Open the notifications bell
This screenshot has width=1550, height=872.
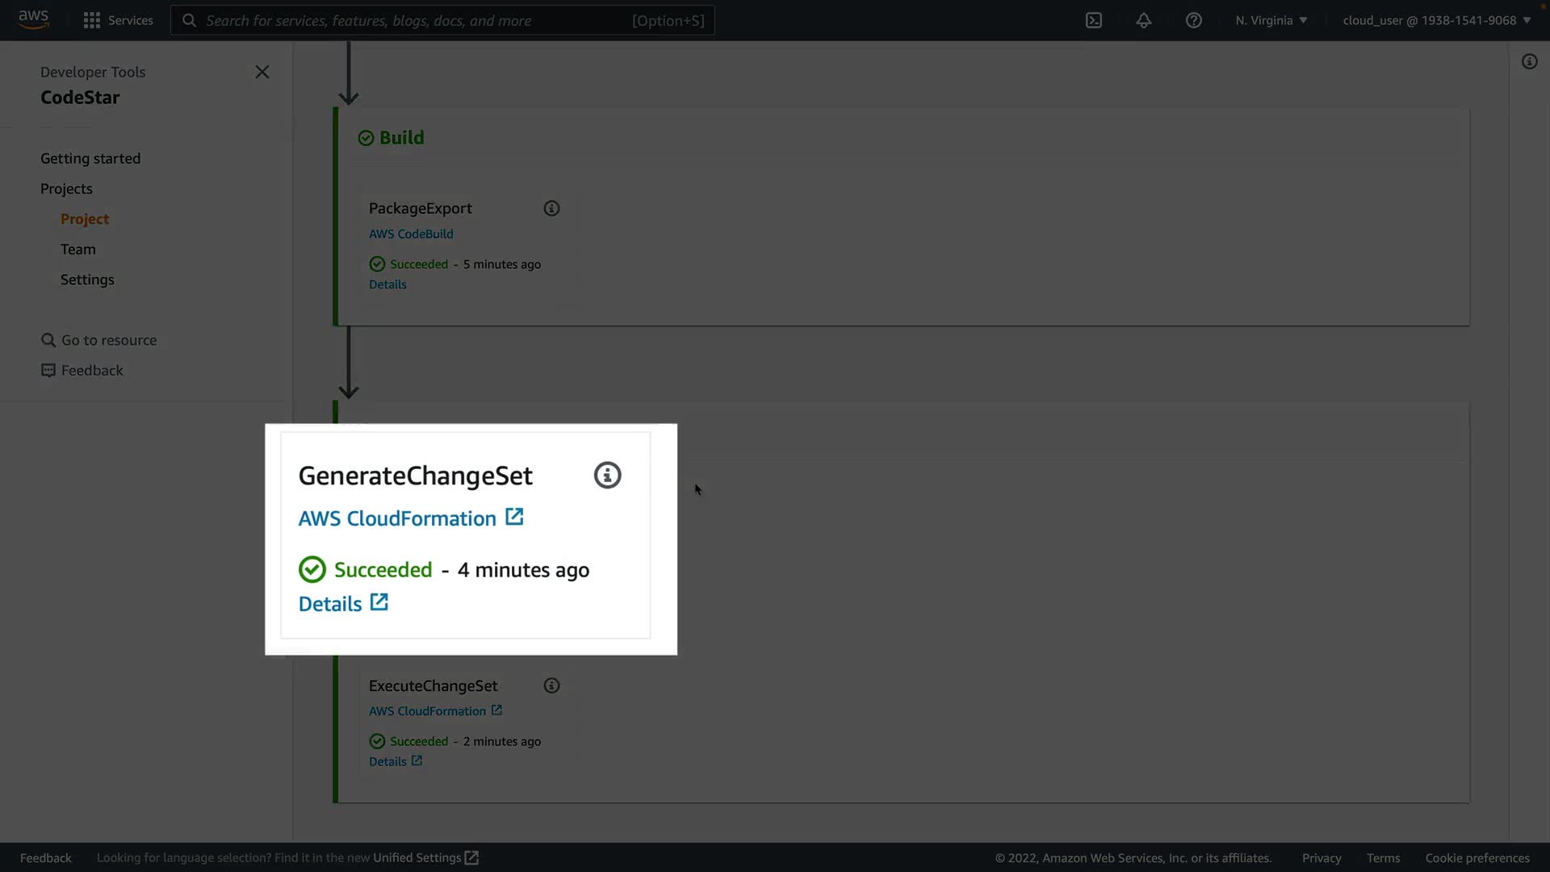(x=1144, y=20)
